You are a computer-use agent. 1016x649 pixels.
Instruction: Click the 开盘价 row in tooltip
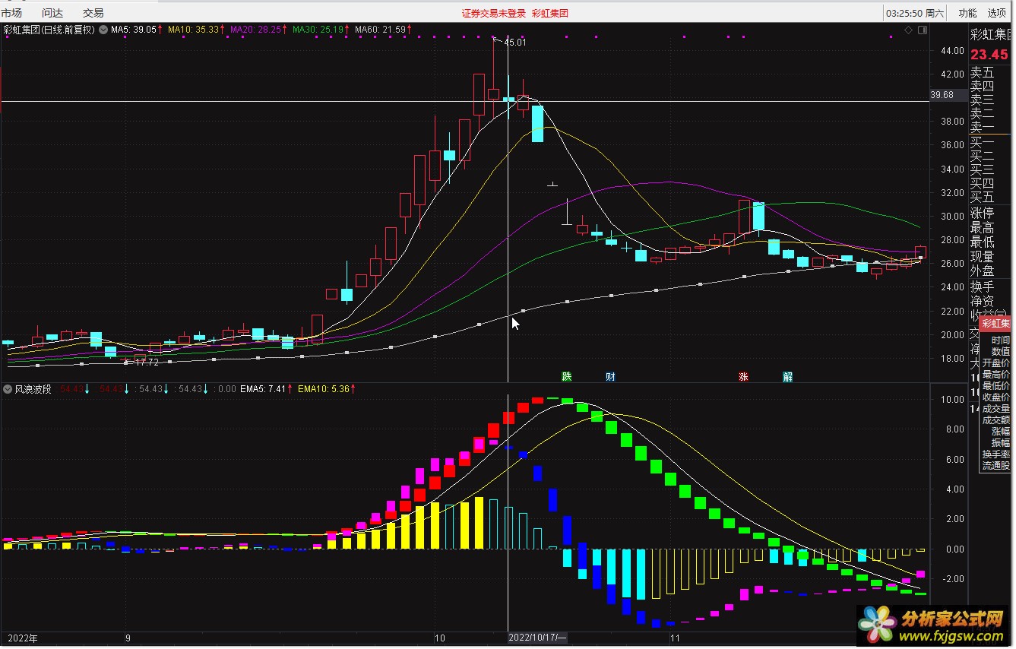995,363
